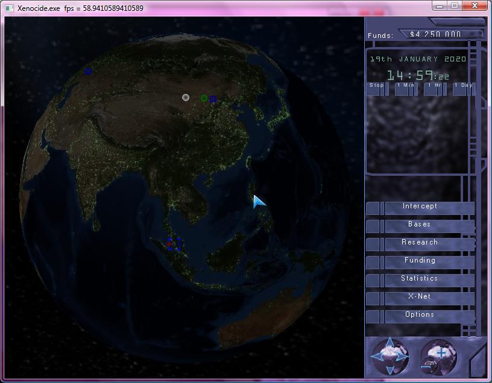492x383 pixels.
Task: Minimize the Xenocide.exe window
Action: [x=440, y=6]
